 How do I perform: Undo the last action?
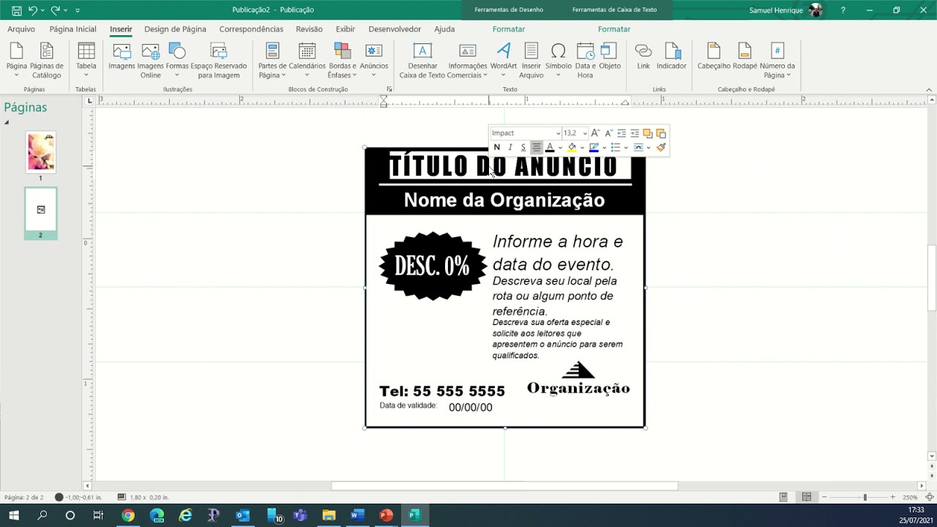point(32,10)
